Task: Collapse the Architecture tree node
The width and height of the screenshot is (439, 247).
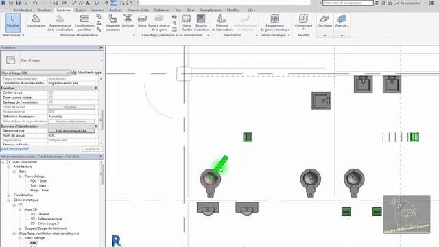Action: (x=9, y=167)
